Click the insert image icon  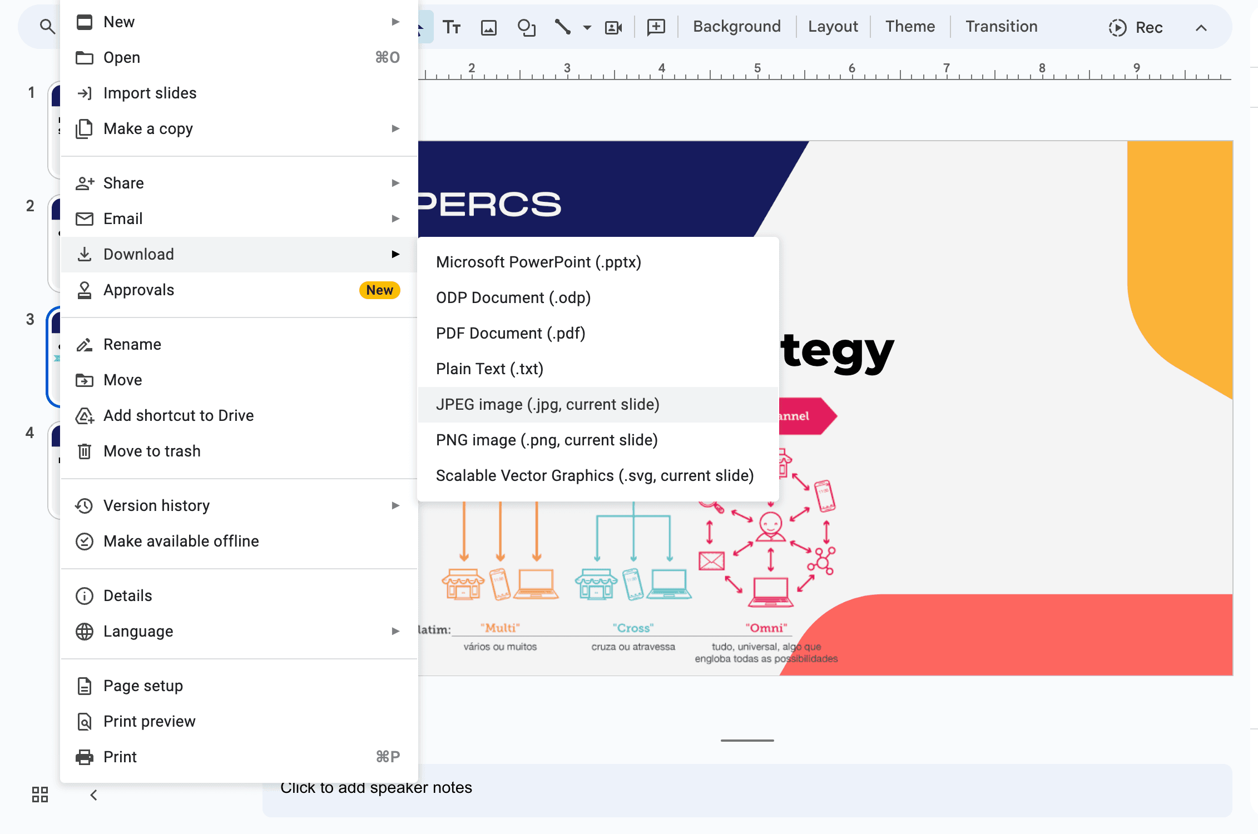tap(489, 27)
